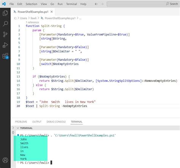Screen dimensions: 180x168
Task: Open the Help menu
Action: pyautogui.click(x=83, y=4)
